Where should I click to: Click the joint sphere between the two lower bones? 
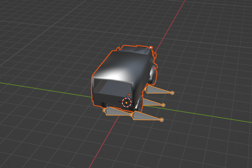(x=131, y=115)
